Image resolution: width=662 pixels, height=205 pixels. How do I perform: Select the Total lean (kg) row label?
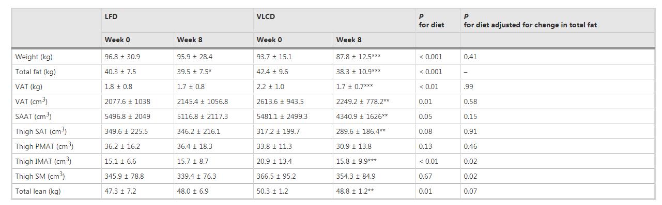(x=38, y=191)
